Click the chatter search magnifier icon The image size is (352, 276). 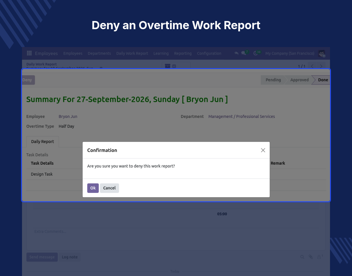302,257
